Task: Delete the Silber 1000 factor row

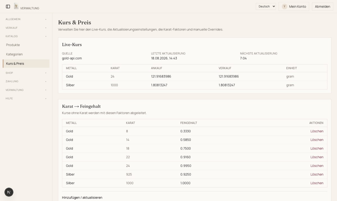Action: pos(317,183)
